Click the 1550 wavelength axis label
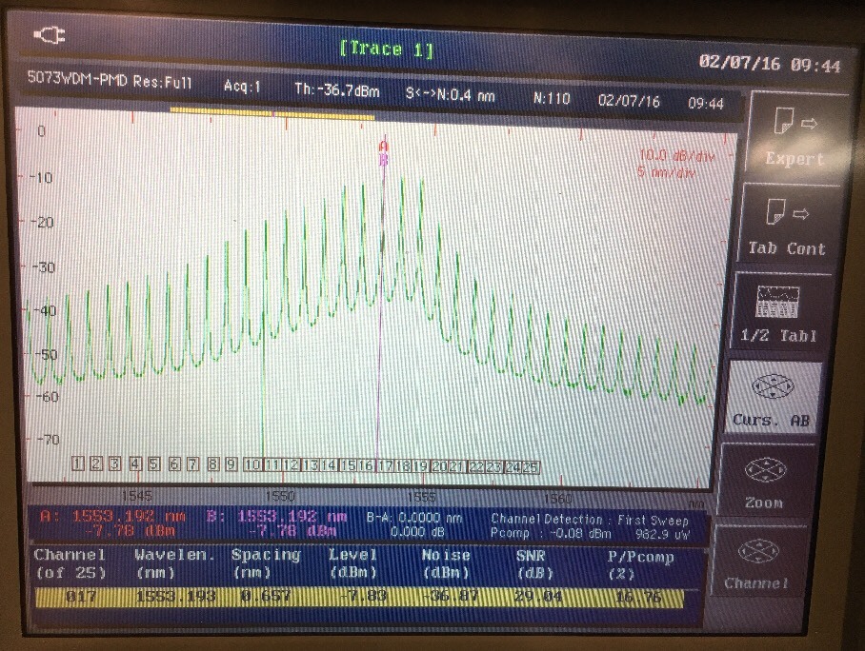 [x=280, y=496]
